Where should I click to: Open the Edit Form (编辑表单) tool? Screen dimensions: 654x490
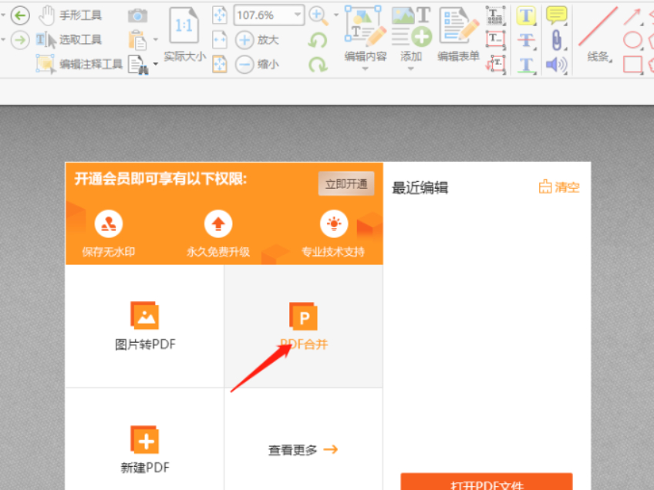click(x=458, y=34)
